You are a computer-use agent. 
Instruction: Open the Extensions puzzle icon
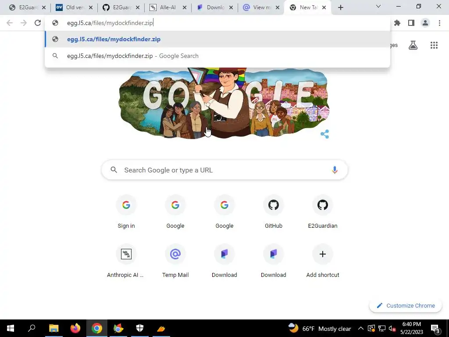tap(397, 23)
